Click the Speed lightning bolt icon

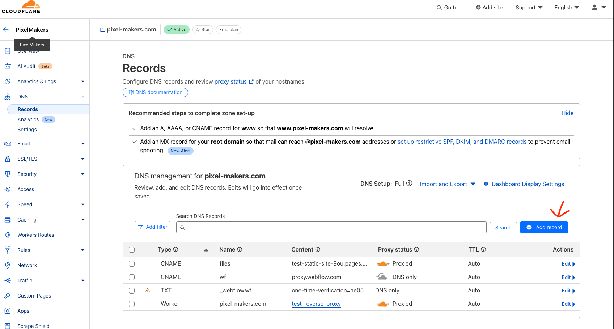pyautogui.click(x=8, y=204)
